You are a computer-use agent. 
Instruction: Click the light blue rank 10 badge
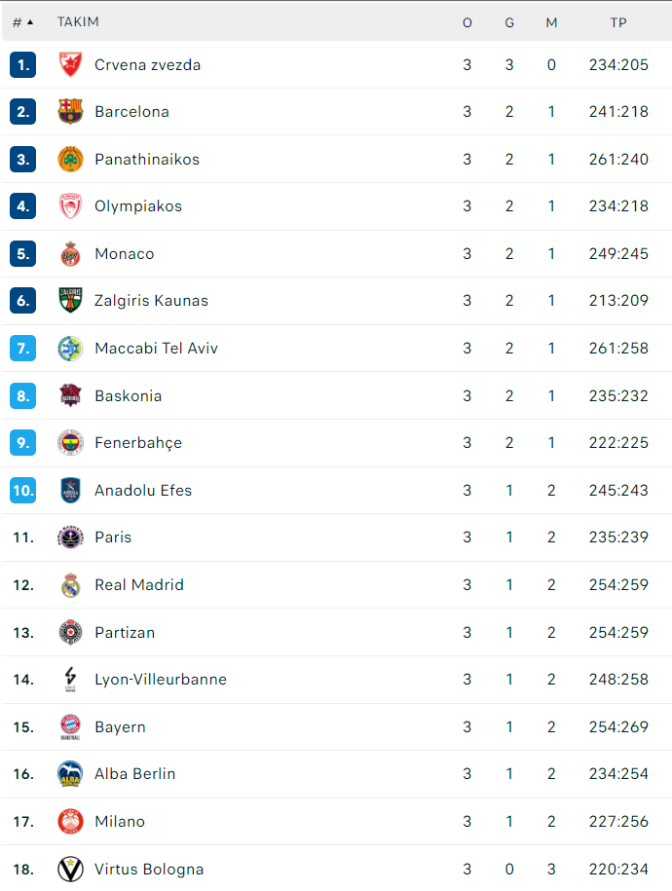coord(22,490)
